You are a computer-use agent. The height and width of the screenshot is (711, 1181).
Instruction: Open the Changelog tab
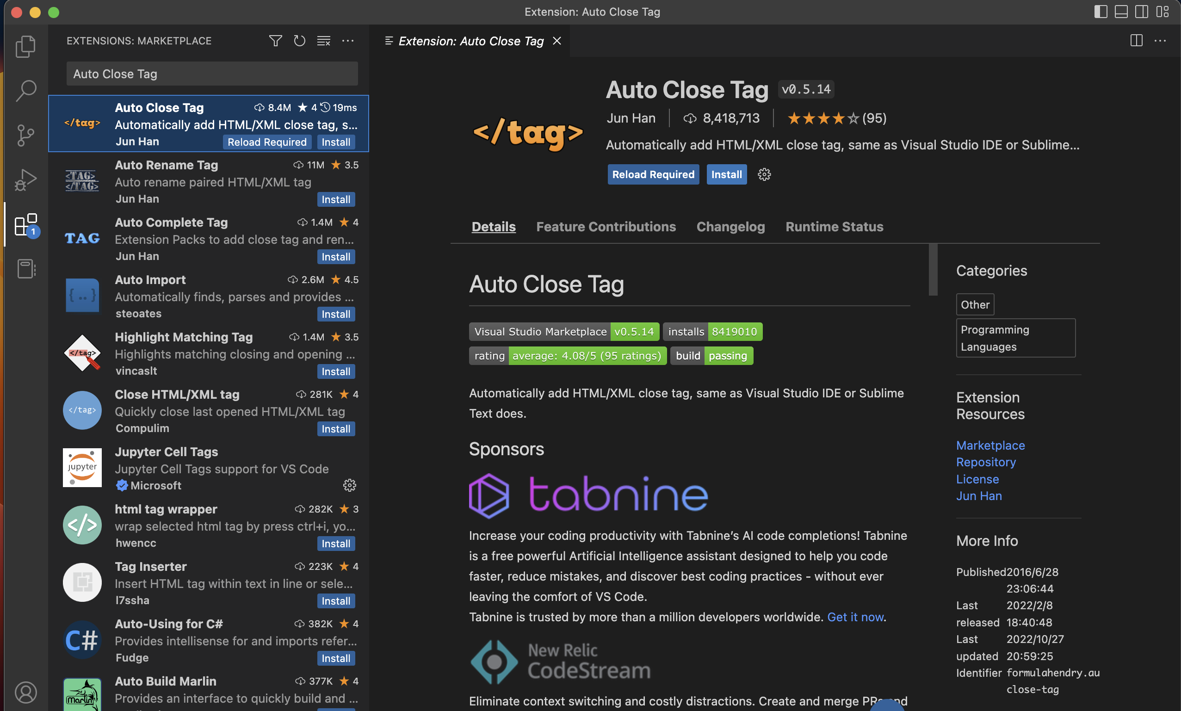click(730, 227)
